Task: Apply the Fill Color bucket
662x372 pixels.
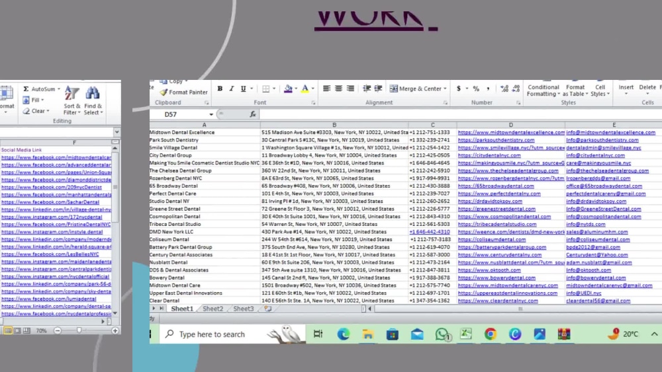Action: coord(288,89)
